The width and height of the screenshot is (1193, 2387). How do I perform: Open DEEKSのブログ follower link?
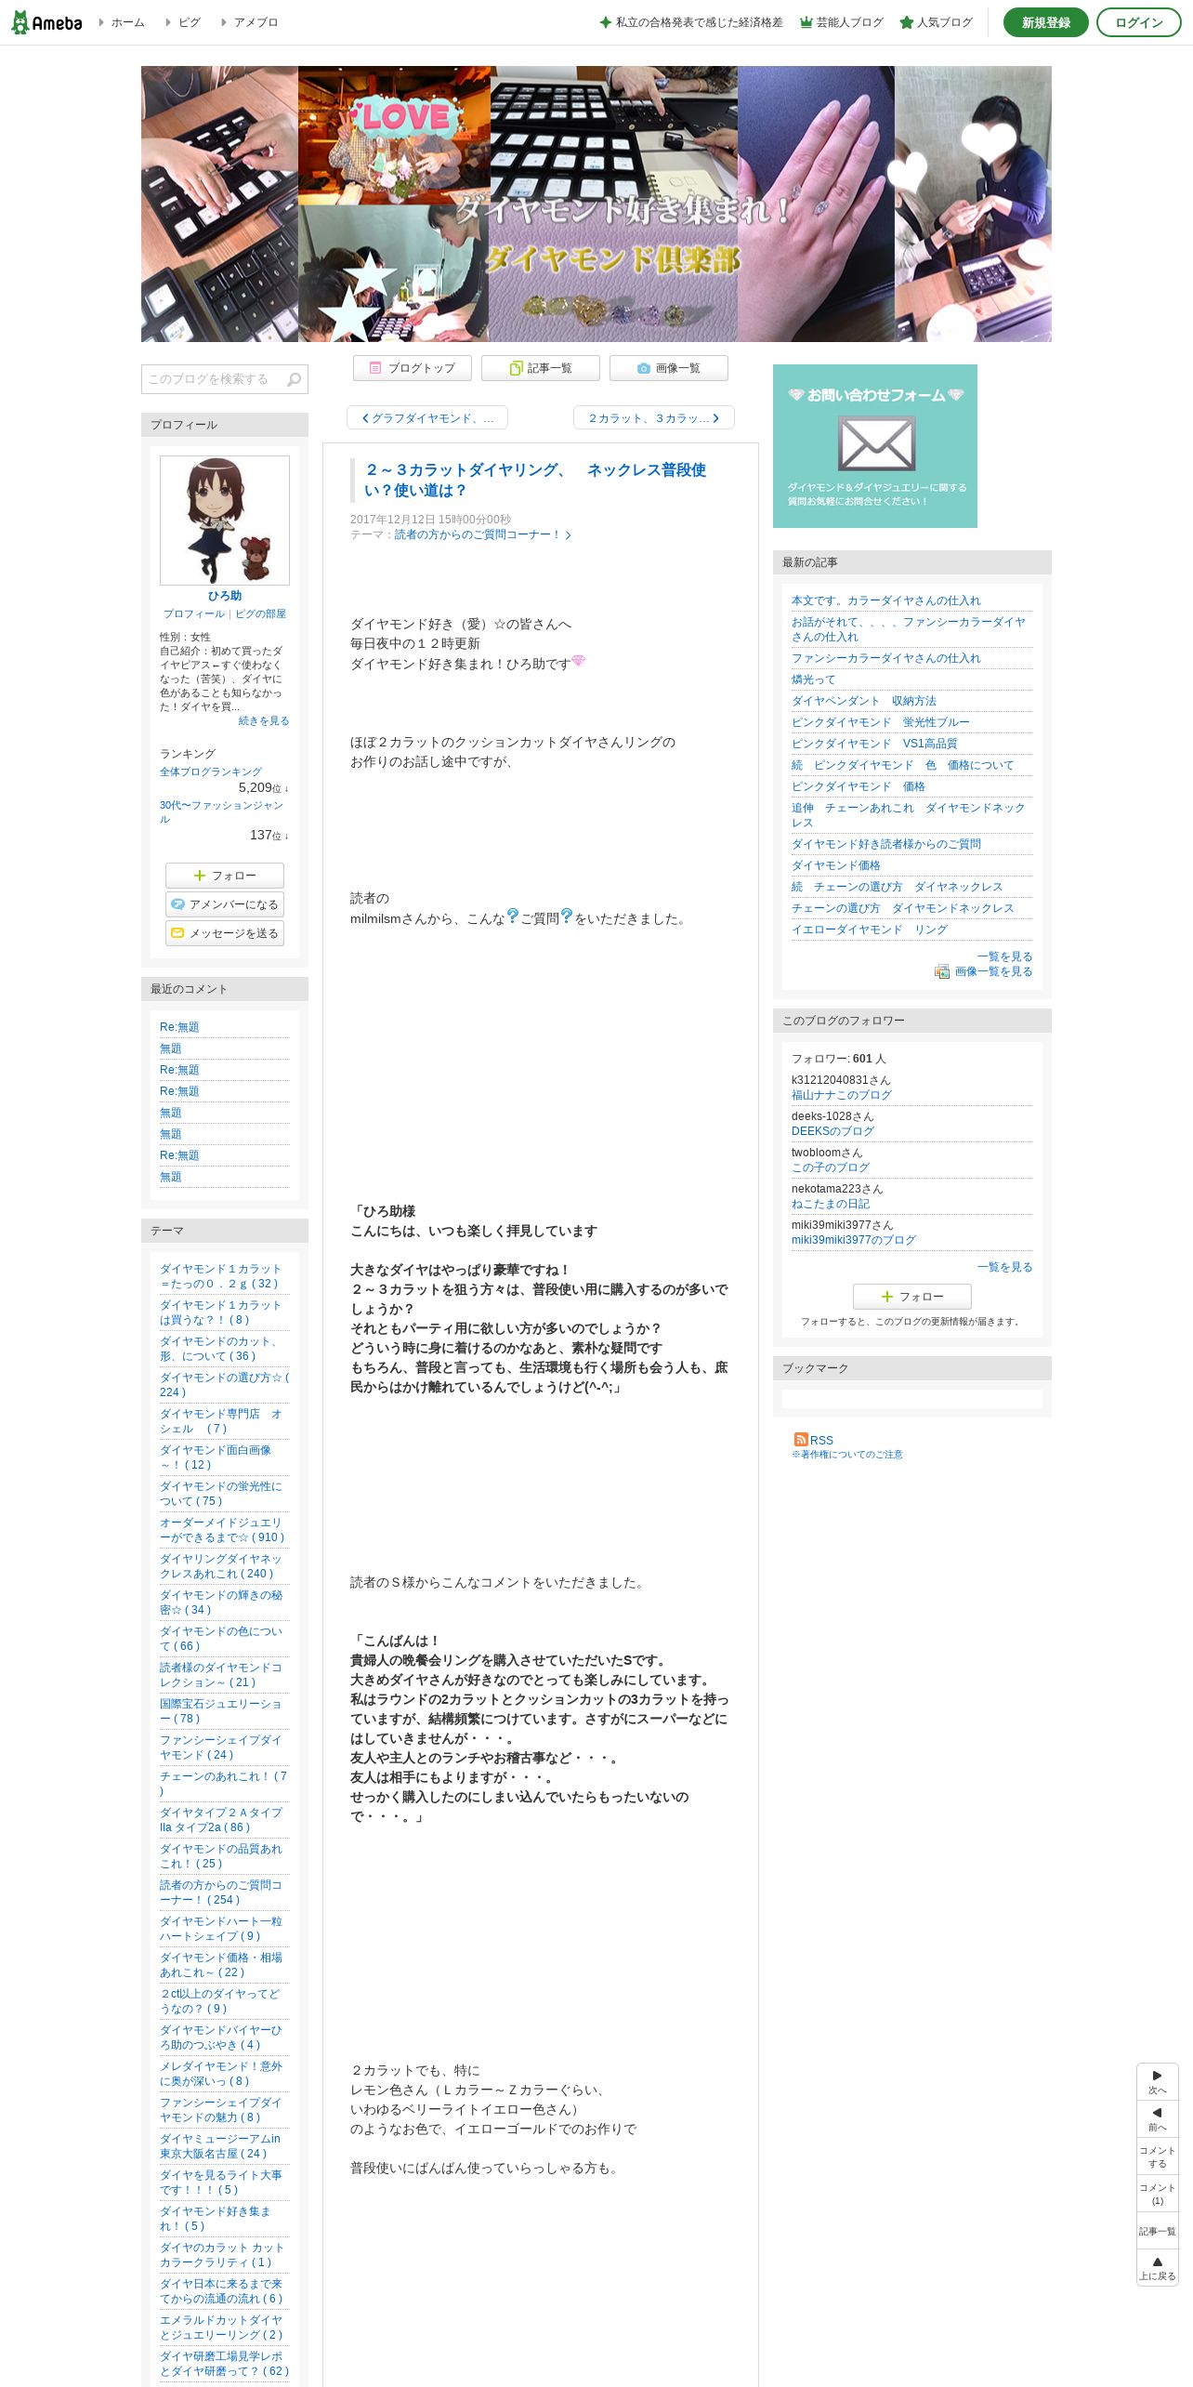(832, 1131)
